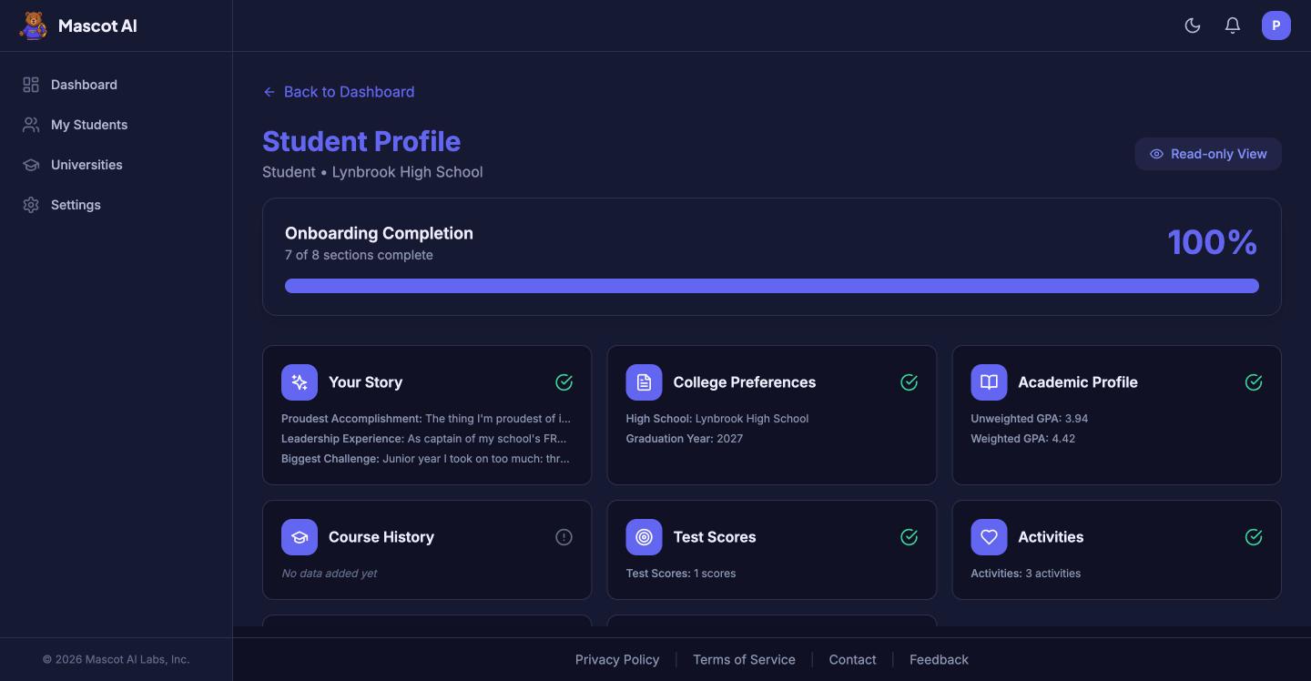The image size is (1311, 681).
Task: Click Back to Dashboard link
Action: 339,92
